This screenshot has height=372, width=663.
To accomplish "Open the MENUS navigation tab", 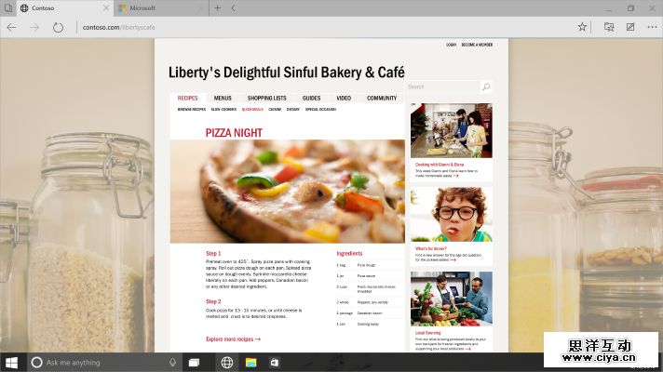I will tap(223, 98).
